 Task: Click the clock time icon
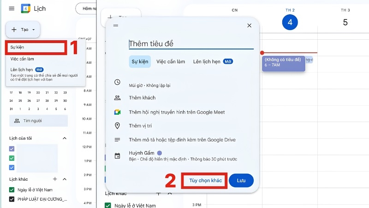[x=117, y=82]
